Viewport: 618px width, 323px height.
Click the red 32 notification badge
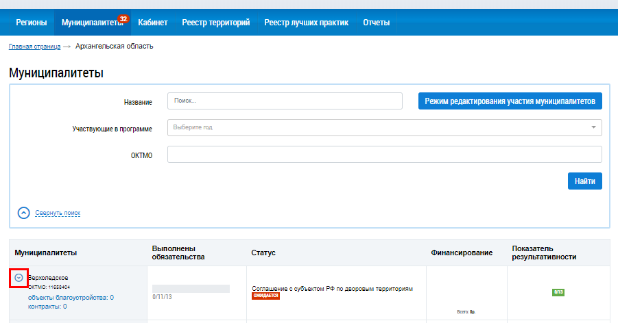point(123,18)
